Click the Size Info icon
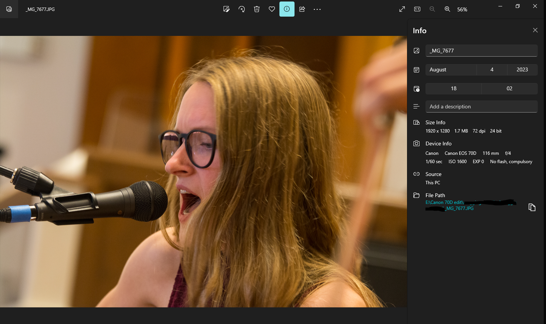This screenshot has height=324, width=546. [416, 122]
